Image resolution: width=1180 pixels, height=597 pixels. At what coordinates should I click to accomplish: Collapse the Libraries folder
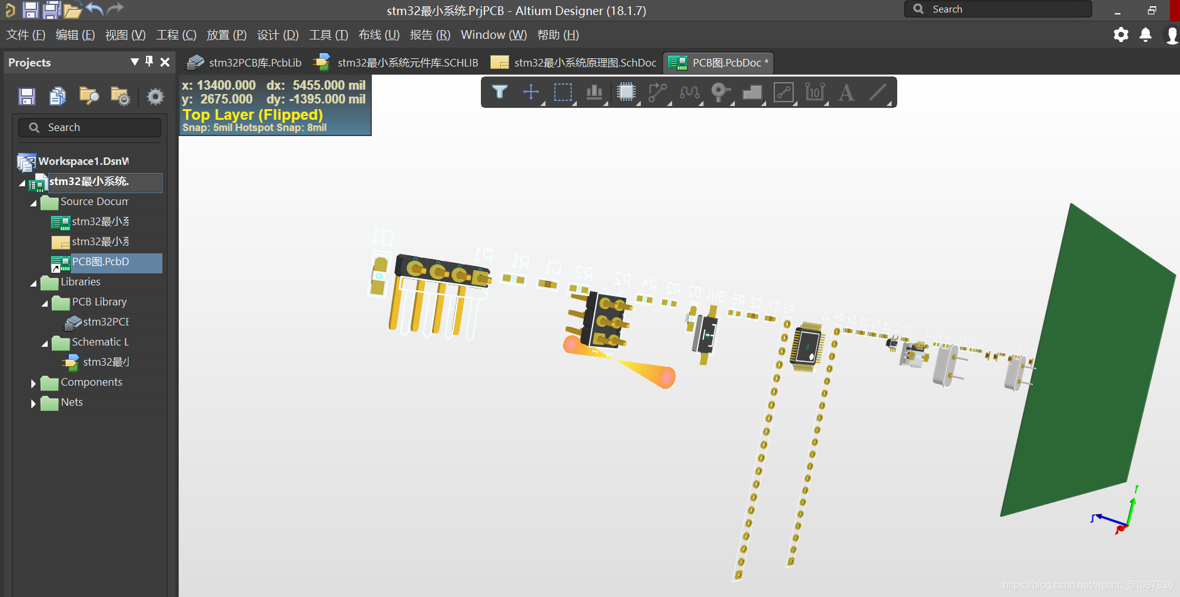pos(33,283)
